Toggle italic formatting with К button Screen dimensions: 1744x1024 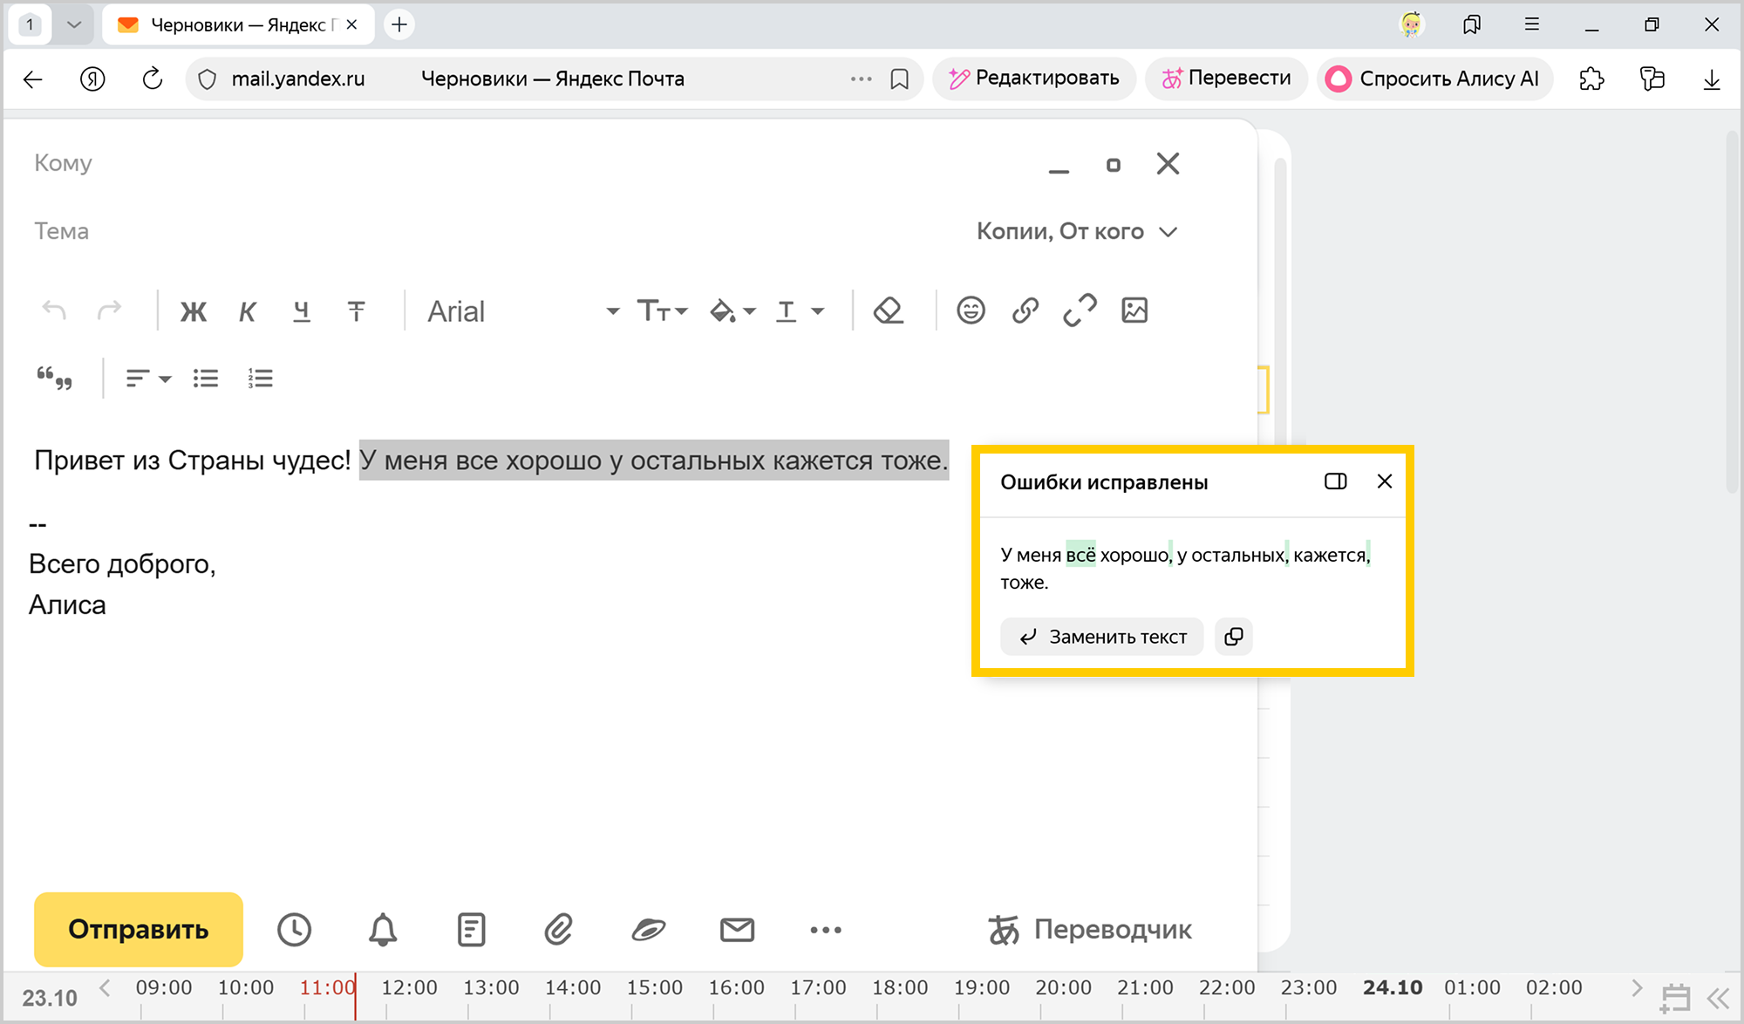click(x=248, y=311)
